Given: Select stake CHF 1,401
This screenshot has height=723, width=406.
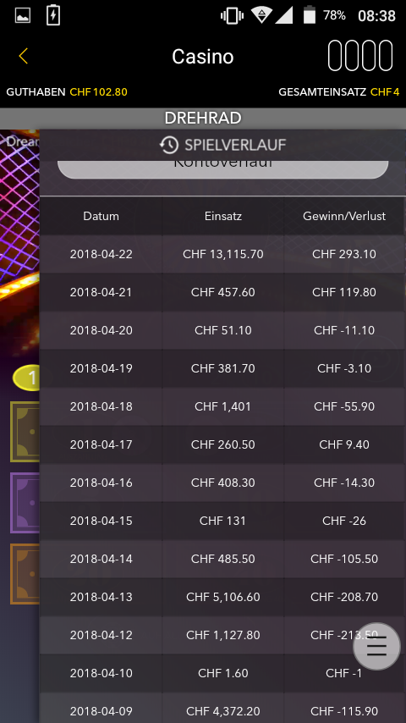Looking at the screenshot, I should pyautogui.click(x=223, y=406).
